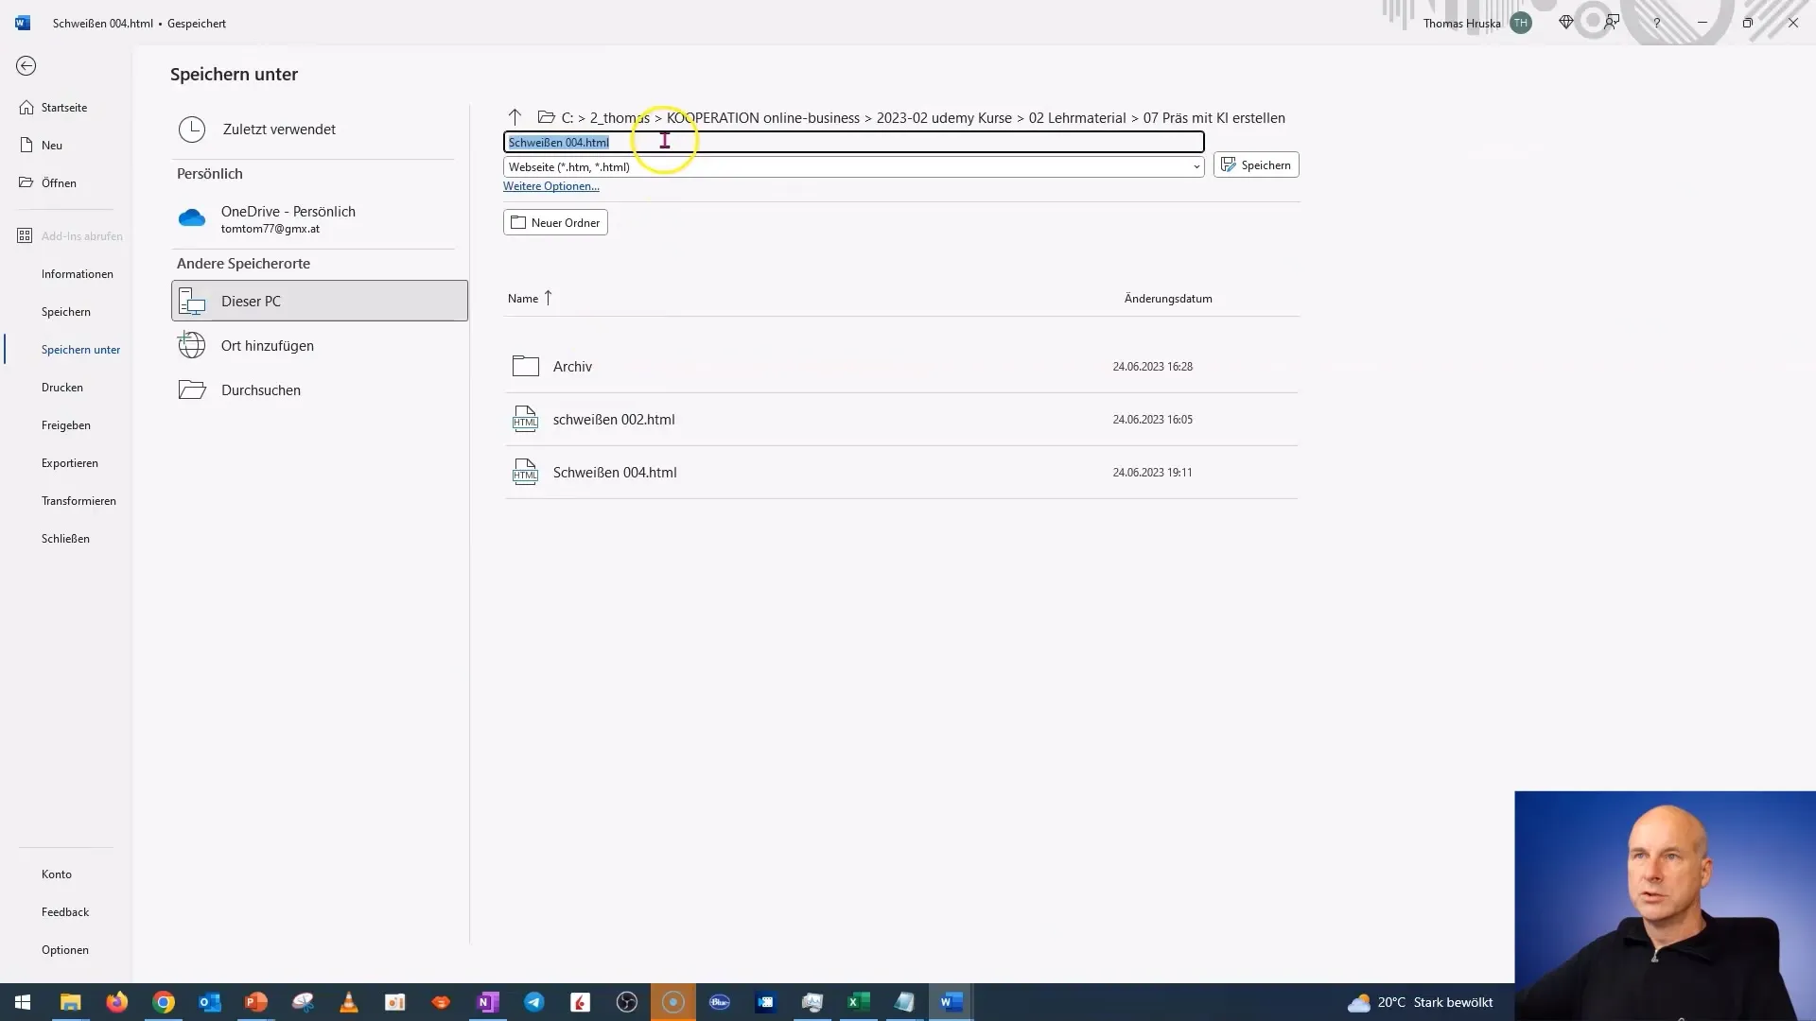Launch Firefox from the taskbar
Viewport: 1816px width, 1021px height.
116,1002
